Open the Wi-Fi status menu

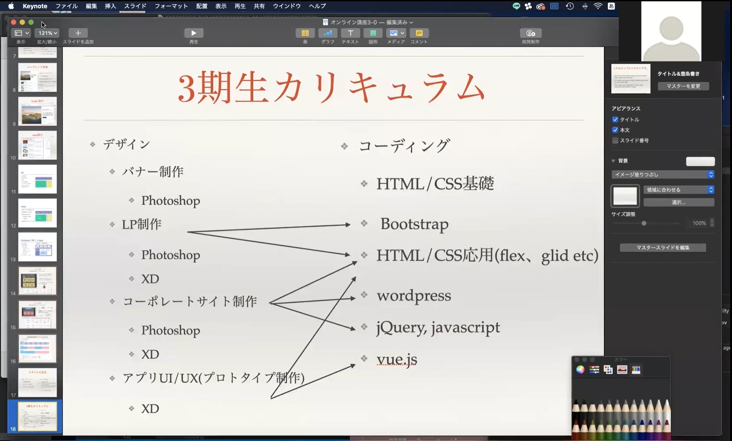pos(598,6)
